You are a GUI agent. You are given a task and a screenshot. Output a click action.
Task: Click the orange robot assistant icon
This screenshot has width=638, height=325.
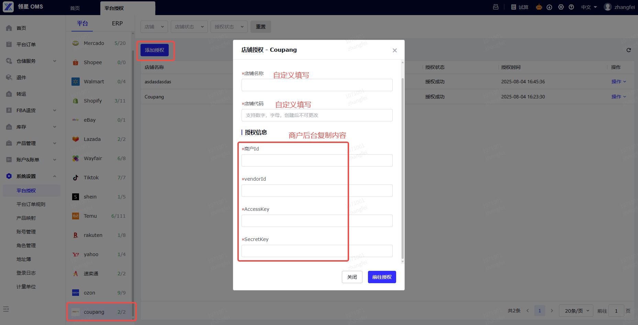click(x=539, y=7)
